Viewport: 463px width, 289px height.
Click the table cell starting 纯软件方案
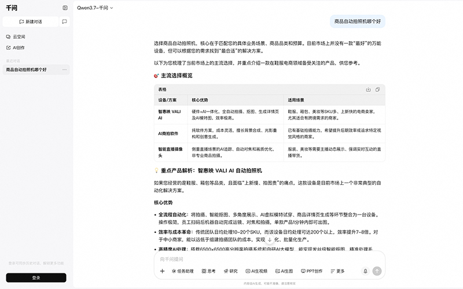(234, 134)
